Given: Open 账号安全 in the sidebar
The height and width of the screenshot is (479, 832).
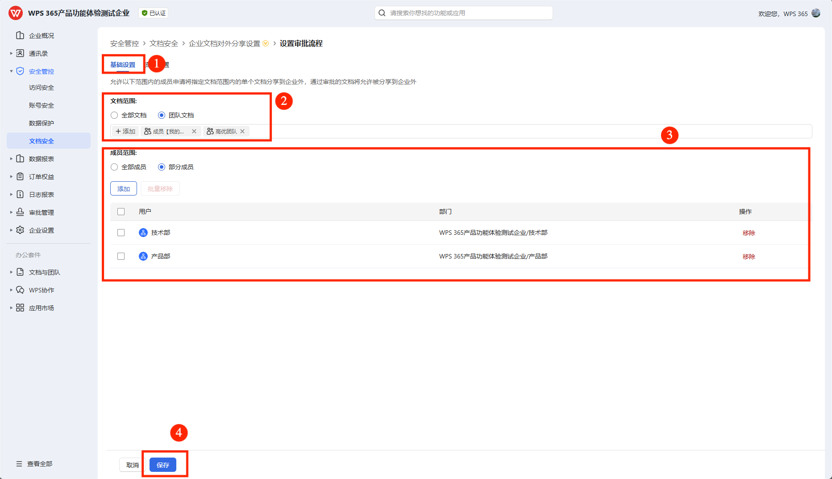Looking at the screenshot, I should [42, 105].
